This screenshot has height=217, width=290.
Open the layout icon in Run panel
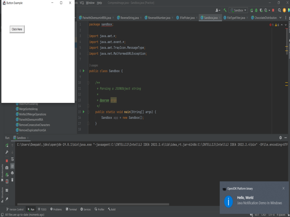pyautogui.click(x=7, y=190)
